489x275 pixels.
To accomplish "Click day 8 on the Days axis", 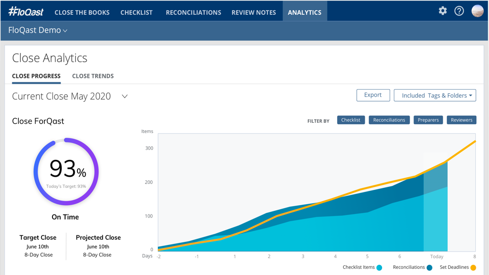I will tap(474, 257).
